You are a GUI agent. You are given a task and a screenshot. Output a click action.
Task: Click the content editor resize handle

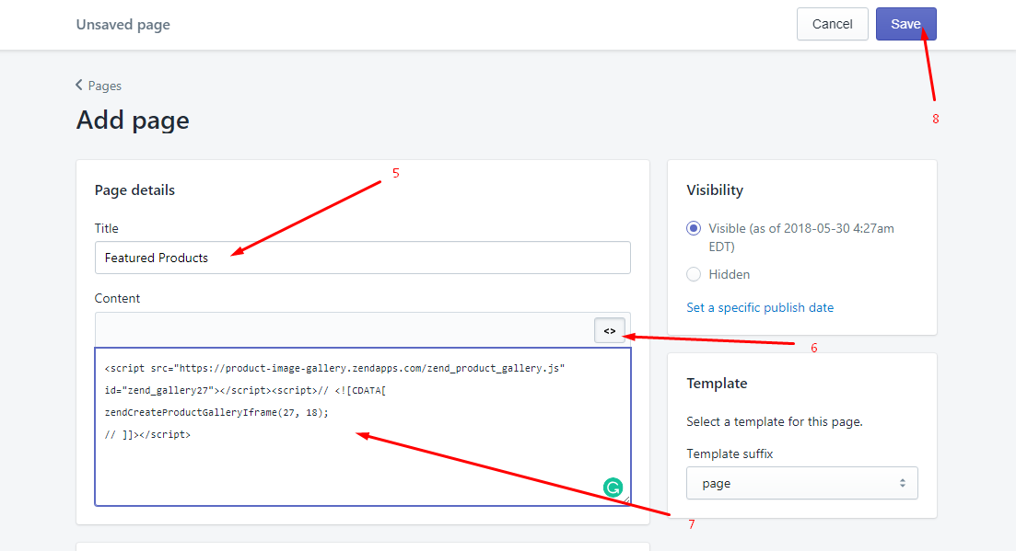[626, 499]
